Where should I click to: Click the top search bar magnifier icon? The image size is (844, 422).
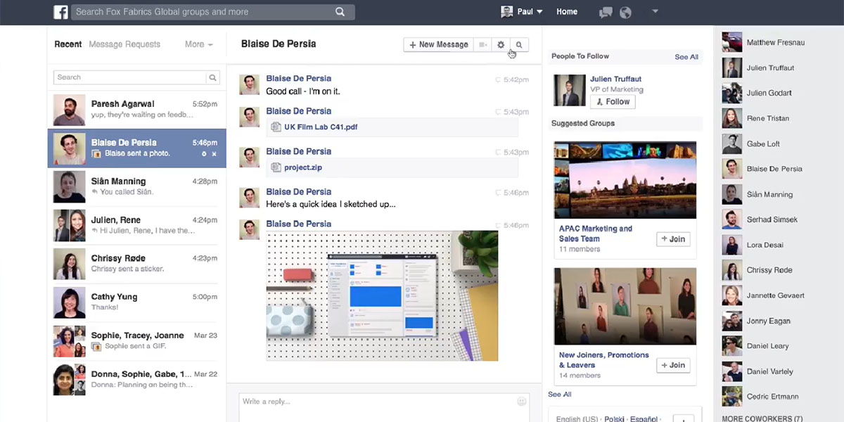pyautogui.click(x=340, y=12)
